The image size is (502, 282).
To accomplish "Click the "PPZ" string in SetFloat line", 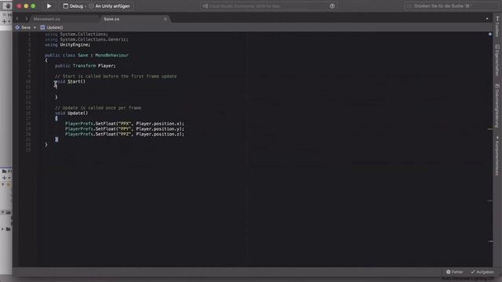I will click(125, 134).
